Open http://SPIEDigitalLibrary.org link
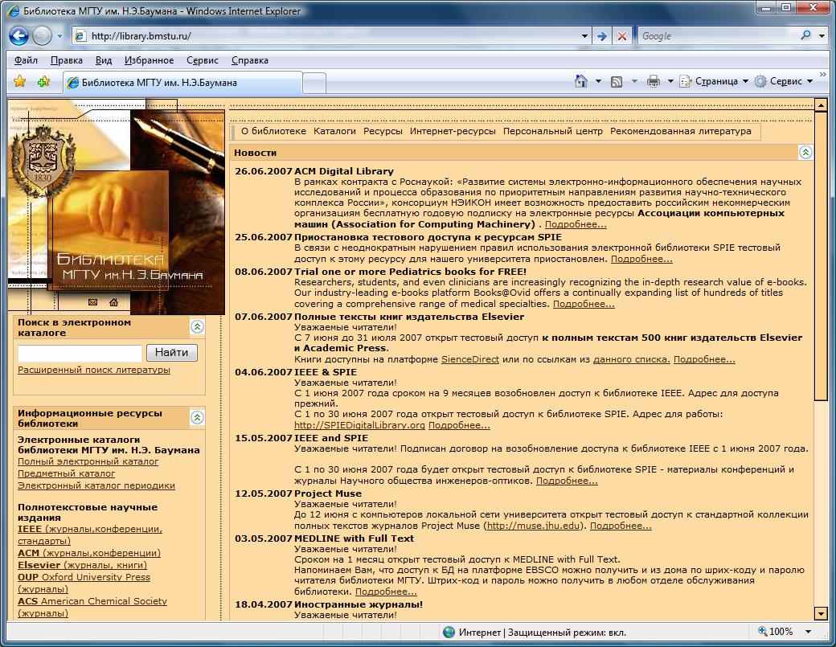The width and height of the screenshot is (836, 647). coord(359,425)
